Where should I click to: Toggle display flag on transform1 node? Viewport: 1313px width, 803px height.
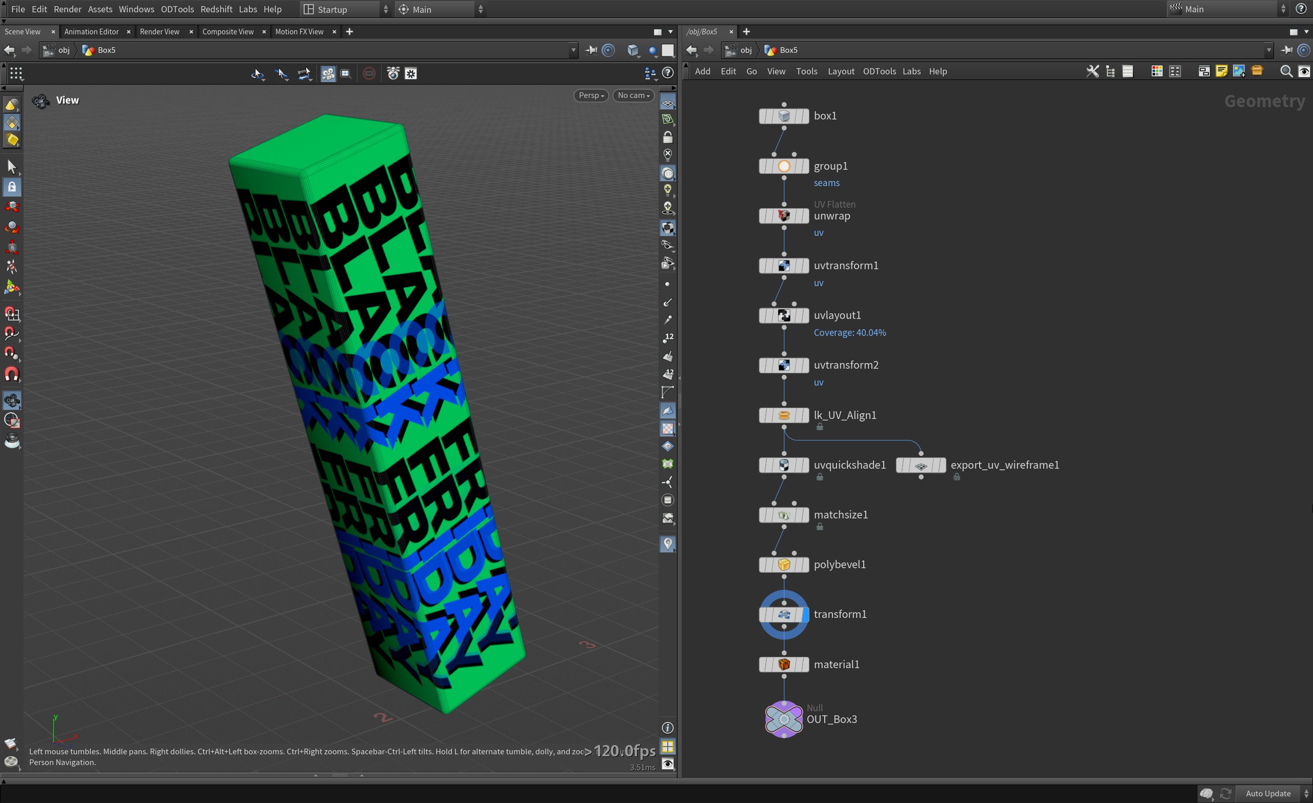tap(805, 614)
